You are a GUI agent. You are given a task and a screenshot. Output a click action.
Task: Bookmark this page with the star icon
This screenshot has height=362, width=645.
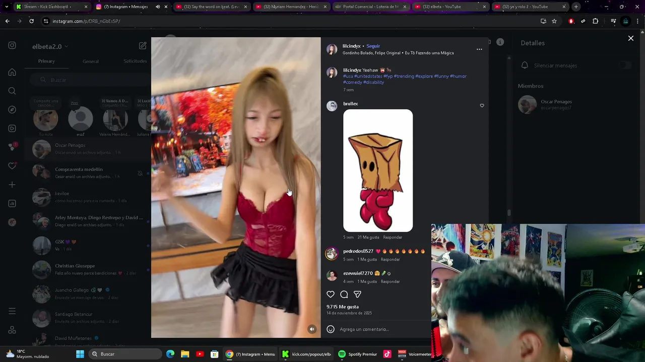[x=554, y=21]
